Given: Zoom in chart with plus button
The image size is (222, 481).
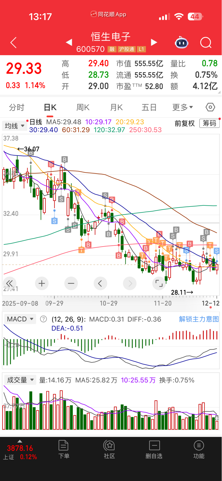Looking at the screenshot, I should pos(42,283).
